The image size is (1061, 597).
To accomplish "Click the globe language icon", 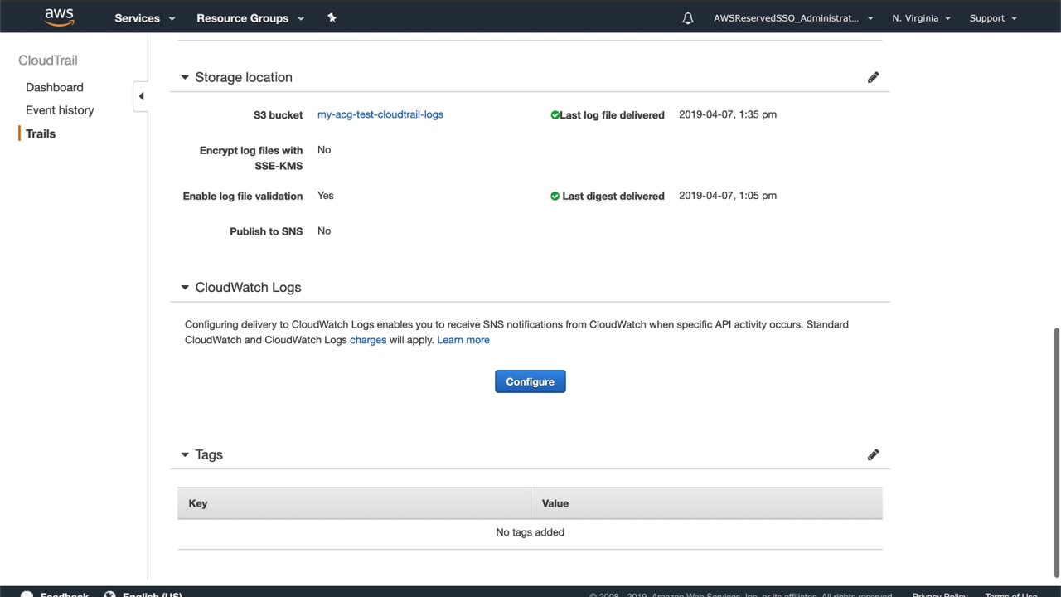I will 109,595.
